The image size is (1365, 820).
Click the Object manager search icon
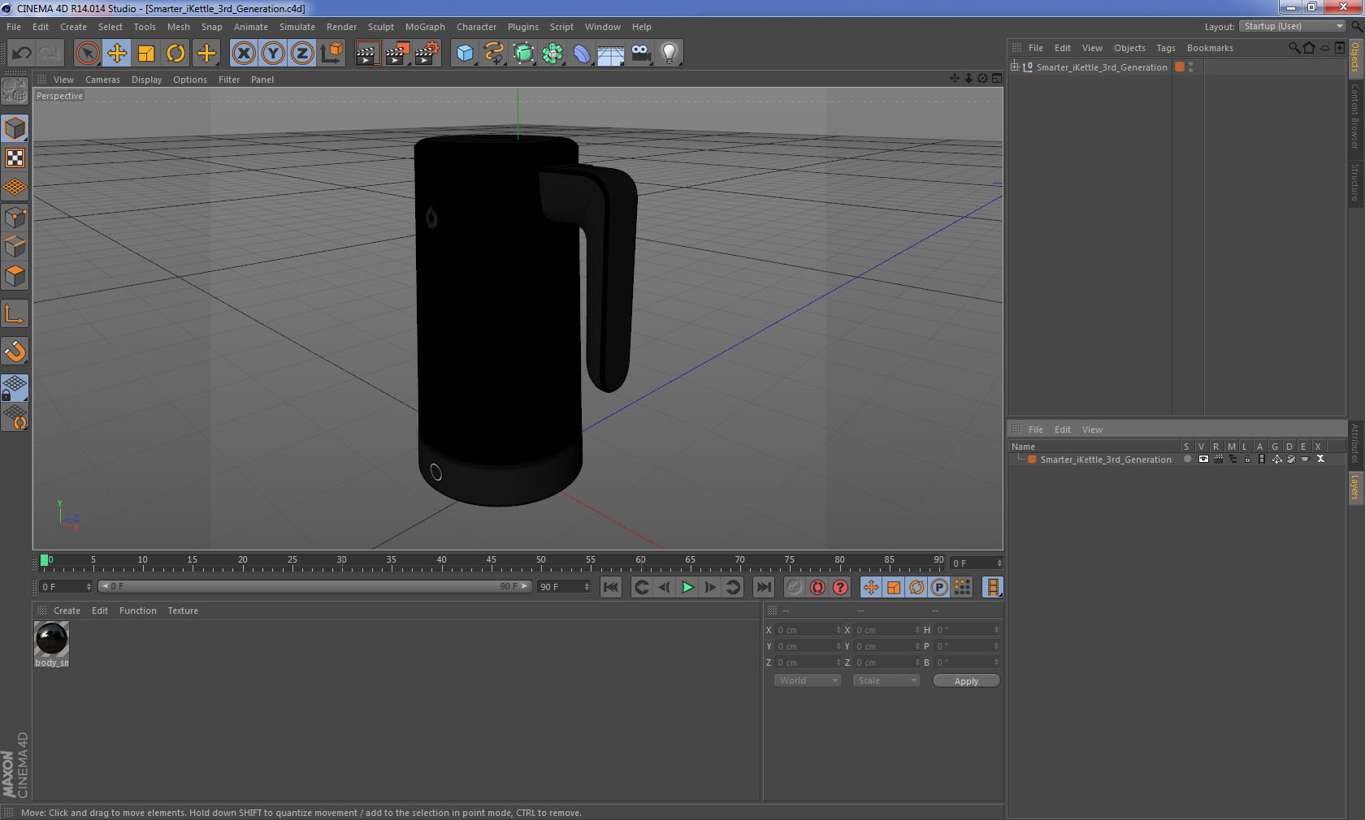(1293, 48)
